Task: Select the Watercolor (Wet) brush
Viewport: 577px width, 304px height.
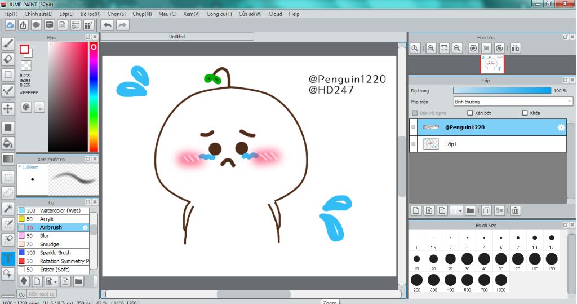Action: tap(54, 210)
